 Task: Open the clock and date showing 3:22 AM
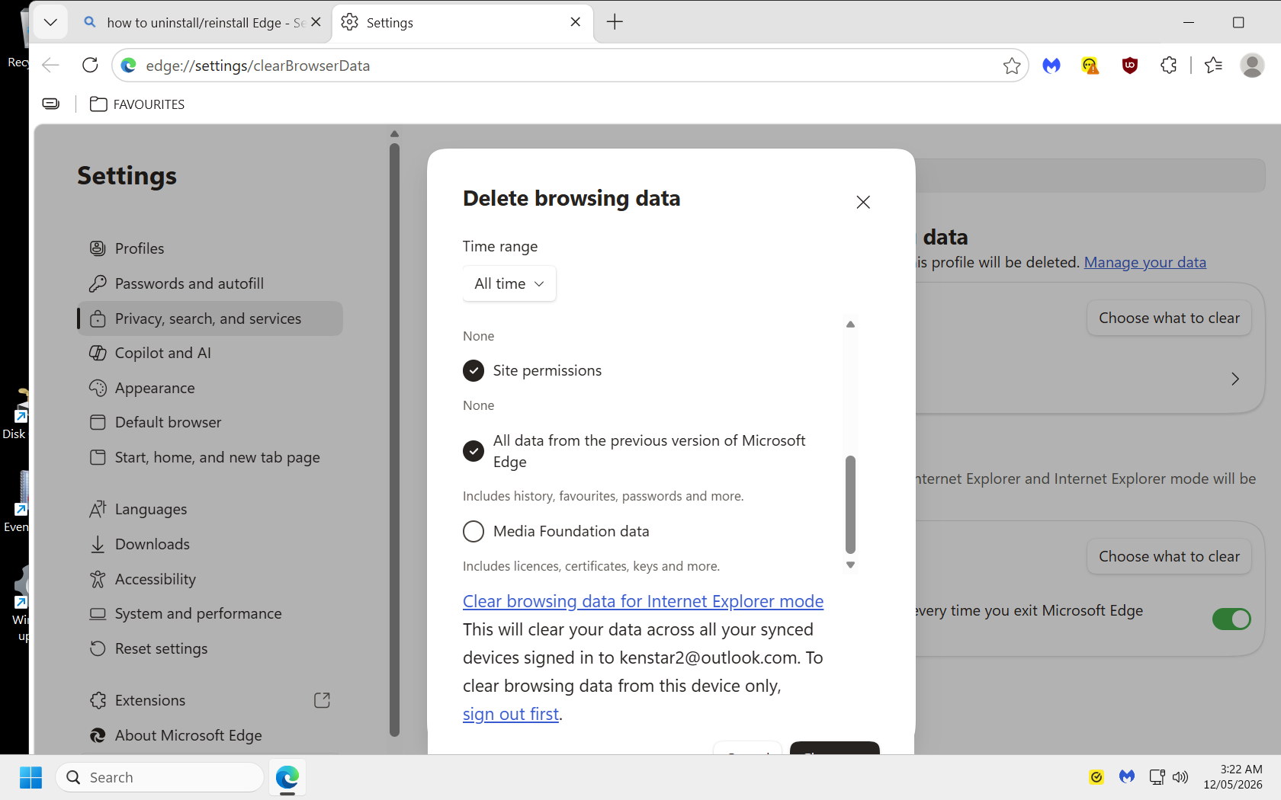pyautogui.click(x=1233, y=777)
